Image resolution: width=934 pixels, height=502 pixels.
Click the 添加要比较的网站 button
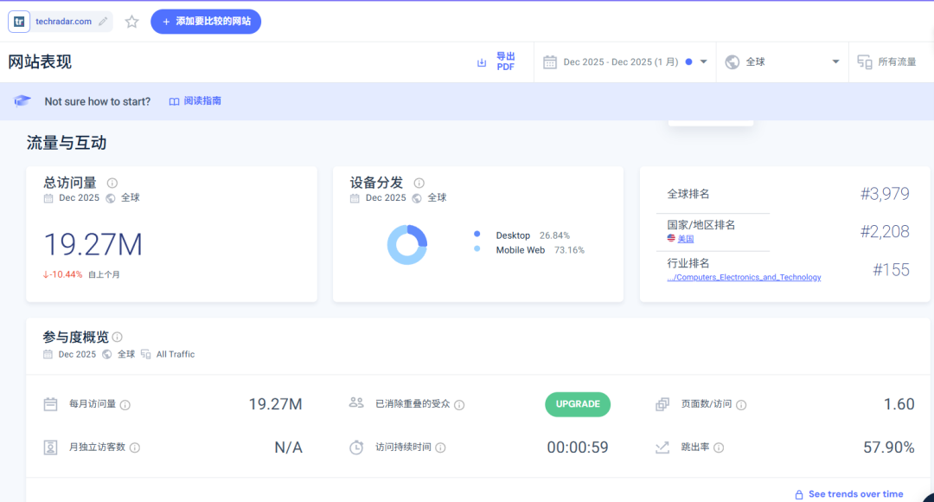pos(205,21)
